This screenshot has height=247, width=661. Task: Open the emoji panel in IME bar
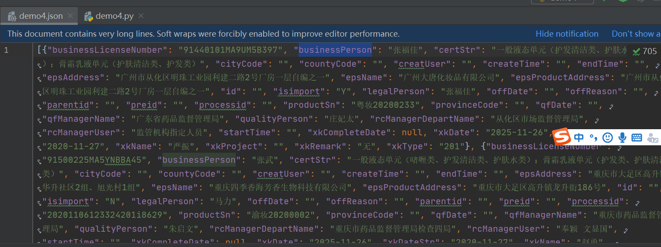pyautogui.click(x=607, y=138)
